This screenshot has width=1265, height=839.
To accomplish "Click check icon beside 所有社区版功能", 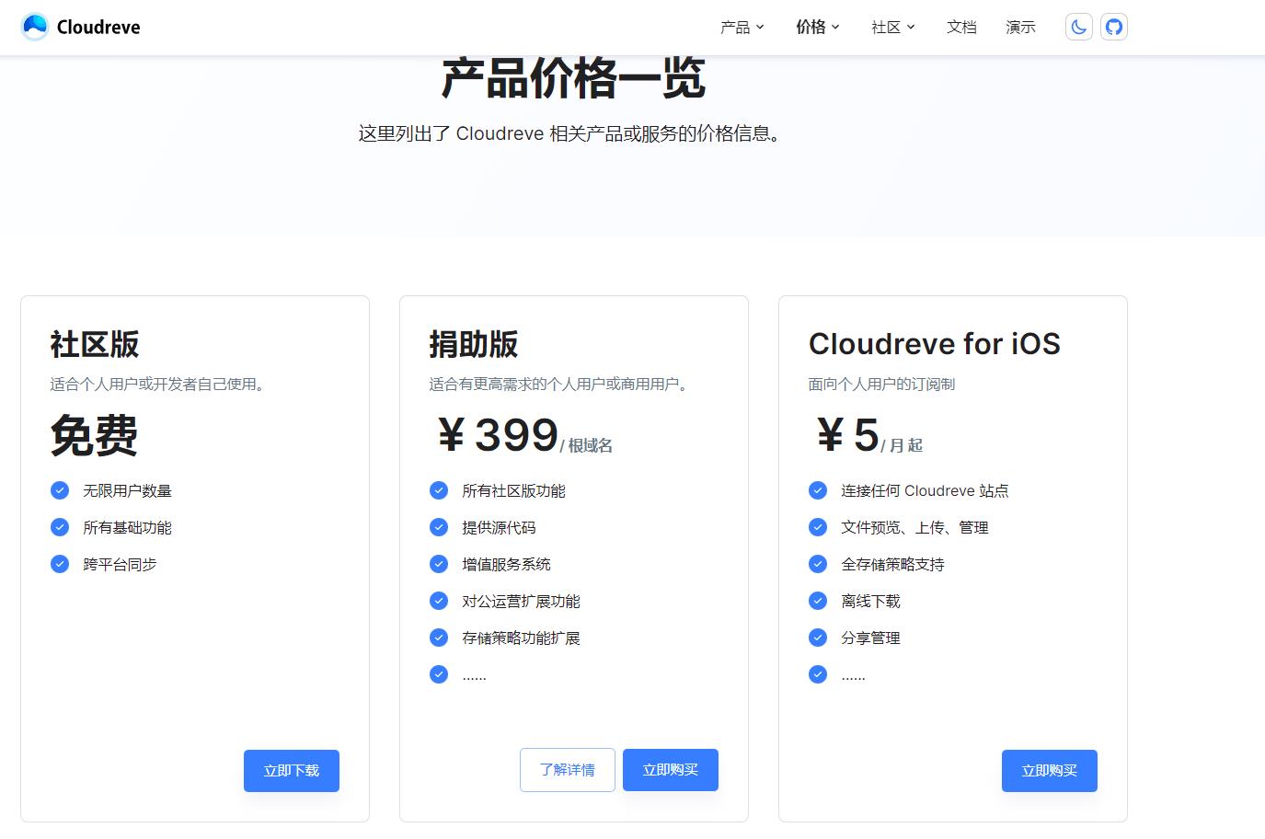I will point(439,490).
